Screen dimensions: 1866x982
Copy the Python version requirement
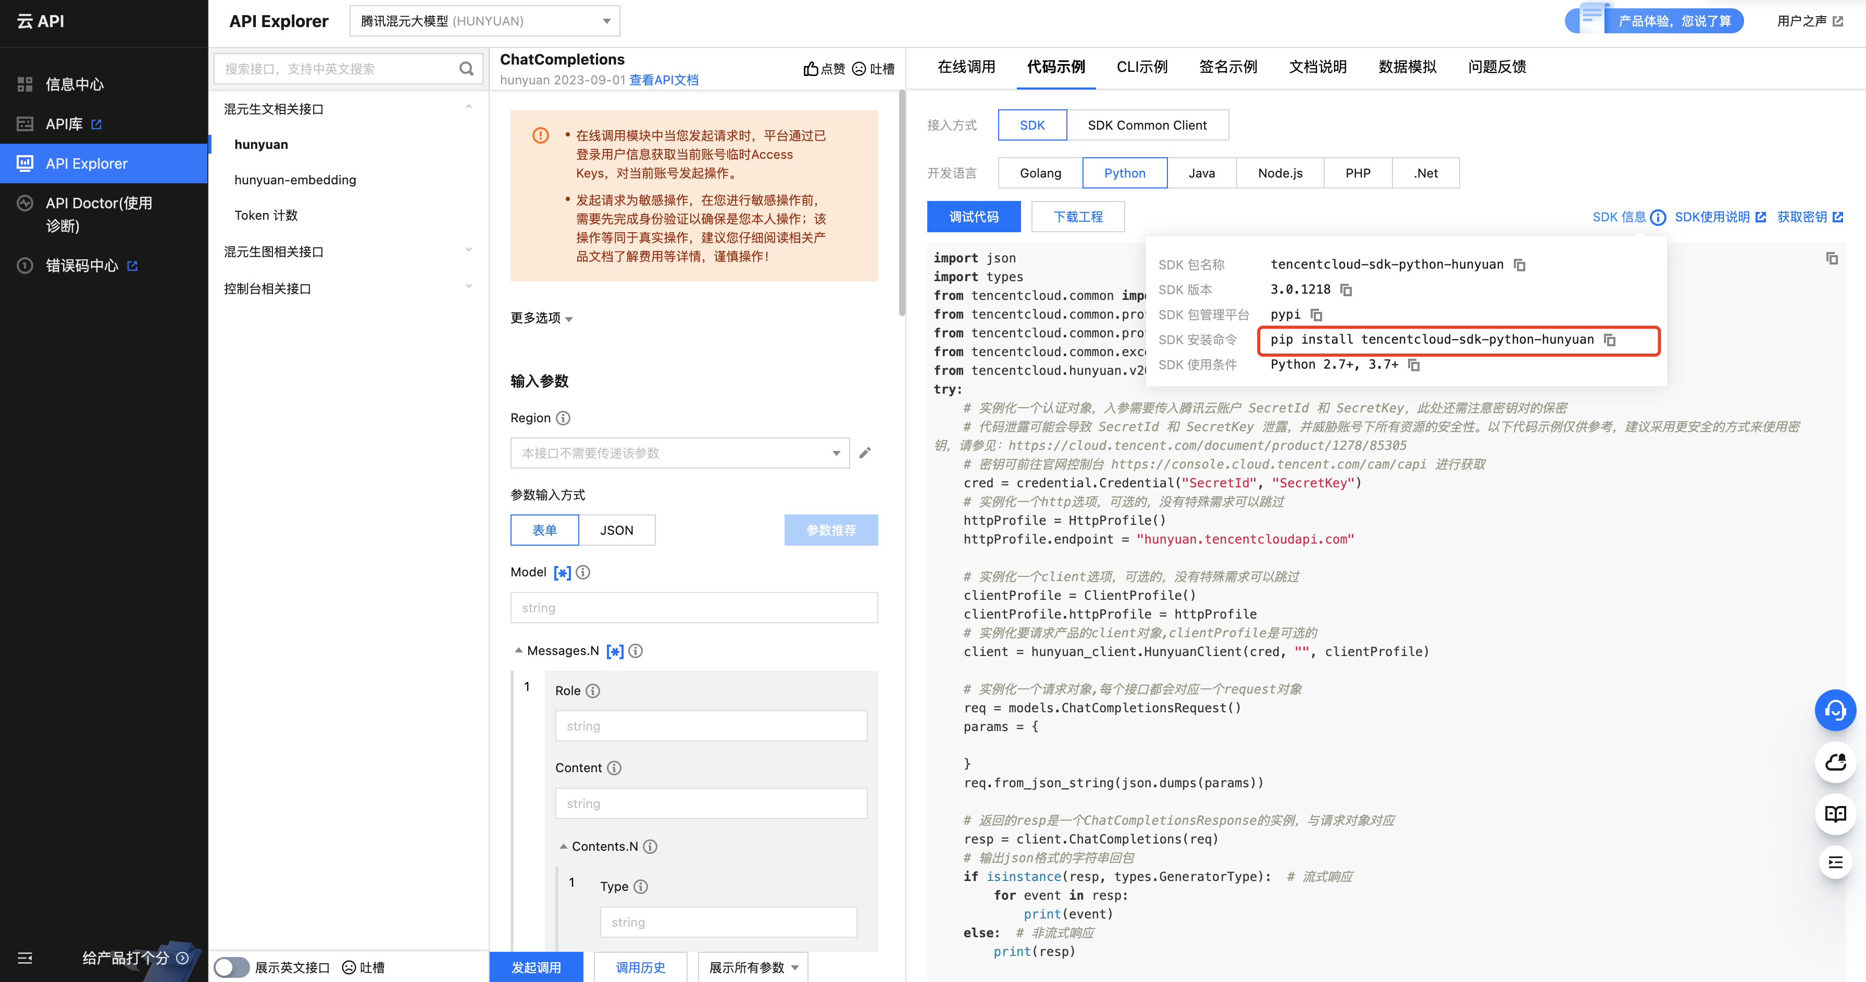coord(1413,365)
